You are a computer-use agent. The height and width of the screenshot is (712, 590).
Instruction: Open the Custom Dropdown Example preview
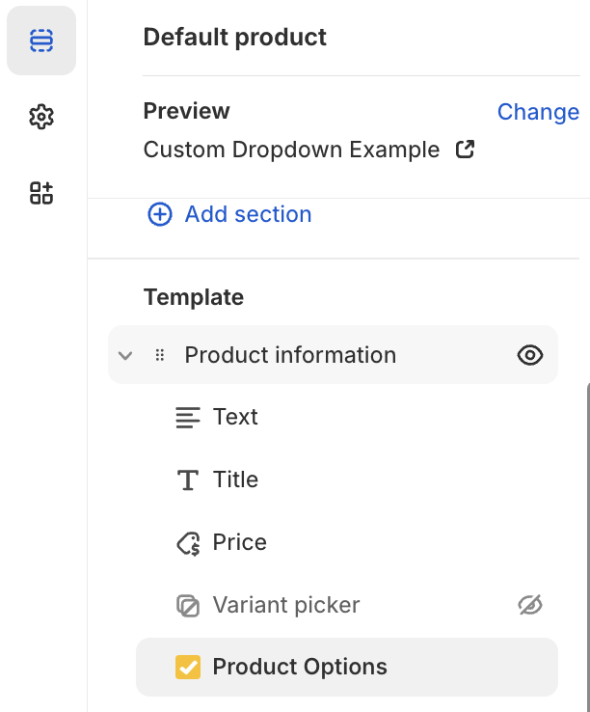291,150
